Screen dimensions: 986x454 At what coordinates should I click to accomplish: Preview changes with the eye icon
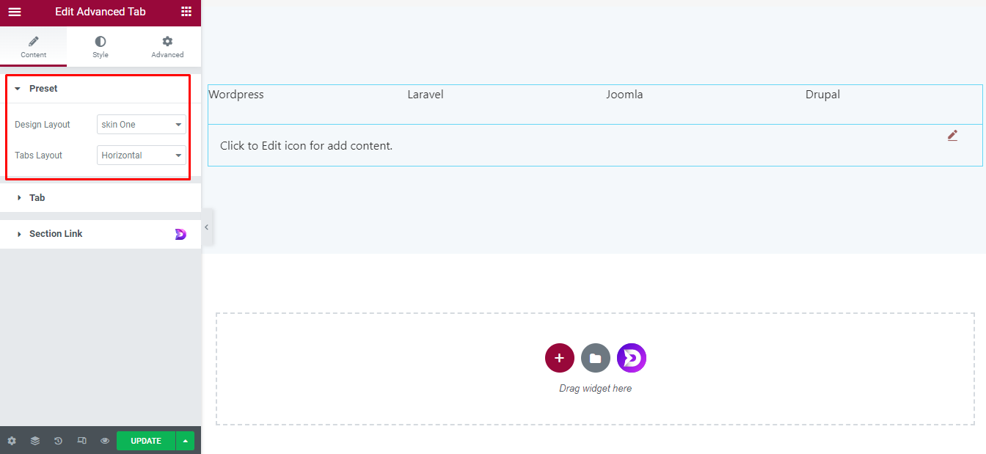[105, 441]
